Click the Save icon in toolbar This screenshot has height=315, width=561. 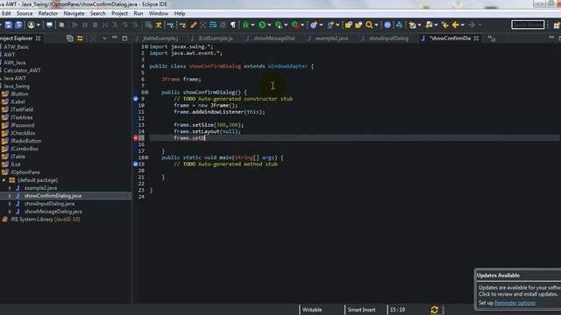8,24
